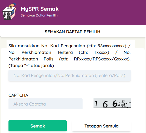
Task: Click the last digit "5" in captcha image
Action: 123,103
